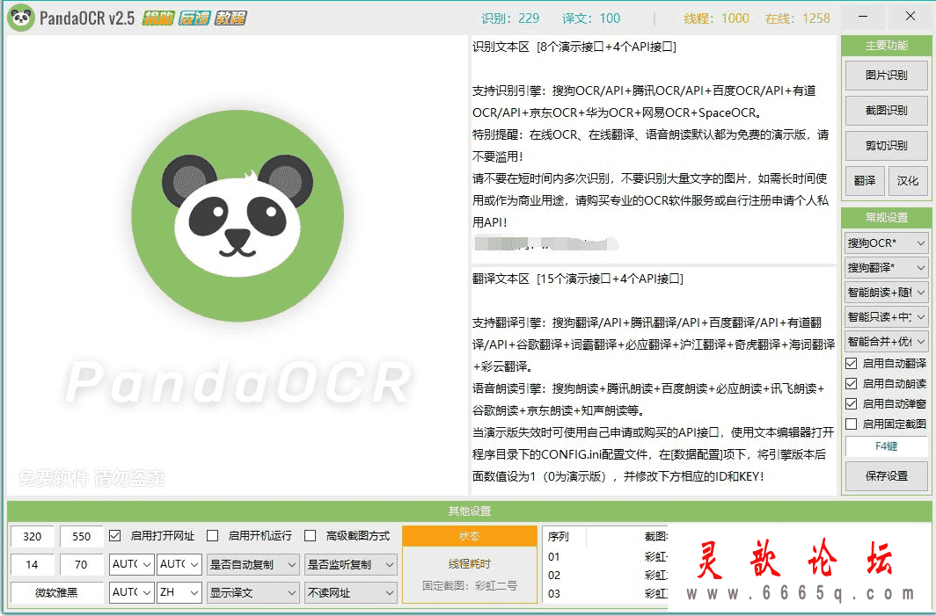
Task: Click the 图片识别 button
Action: click(886, 76)
